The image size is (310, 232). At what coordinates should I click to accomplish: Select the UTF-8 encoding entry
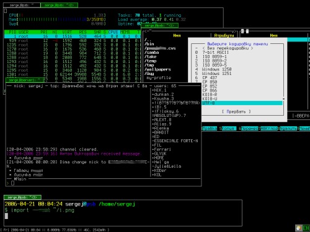tap(242, 103)
